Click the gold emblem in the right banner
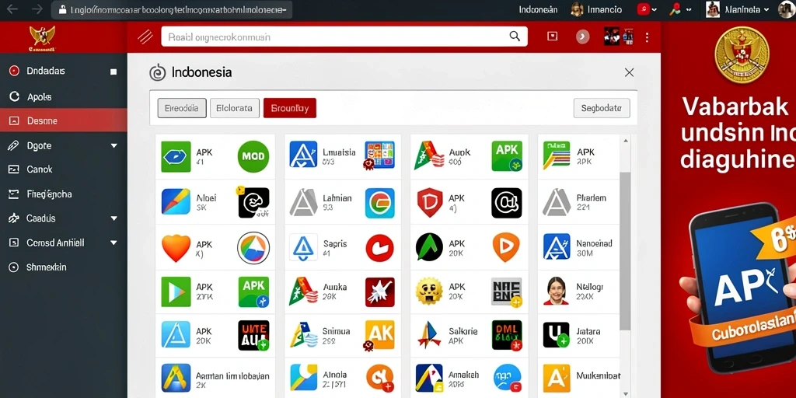This screenshot has height=398, width=796. coord(741,55)
